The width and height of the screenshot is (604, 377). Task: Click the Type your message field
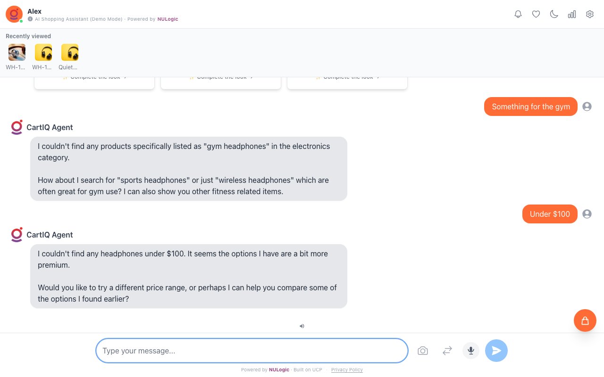(252, 351)
